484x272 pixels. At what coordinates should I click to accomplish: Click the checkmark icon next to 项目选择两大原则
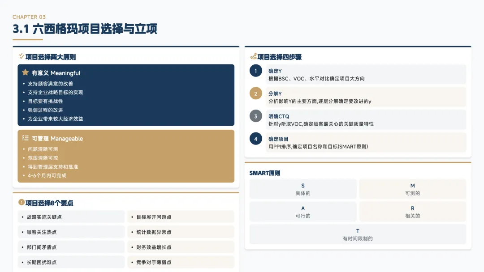pyautogui.click(x=22, y=56)
